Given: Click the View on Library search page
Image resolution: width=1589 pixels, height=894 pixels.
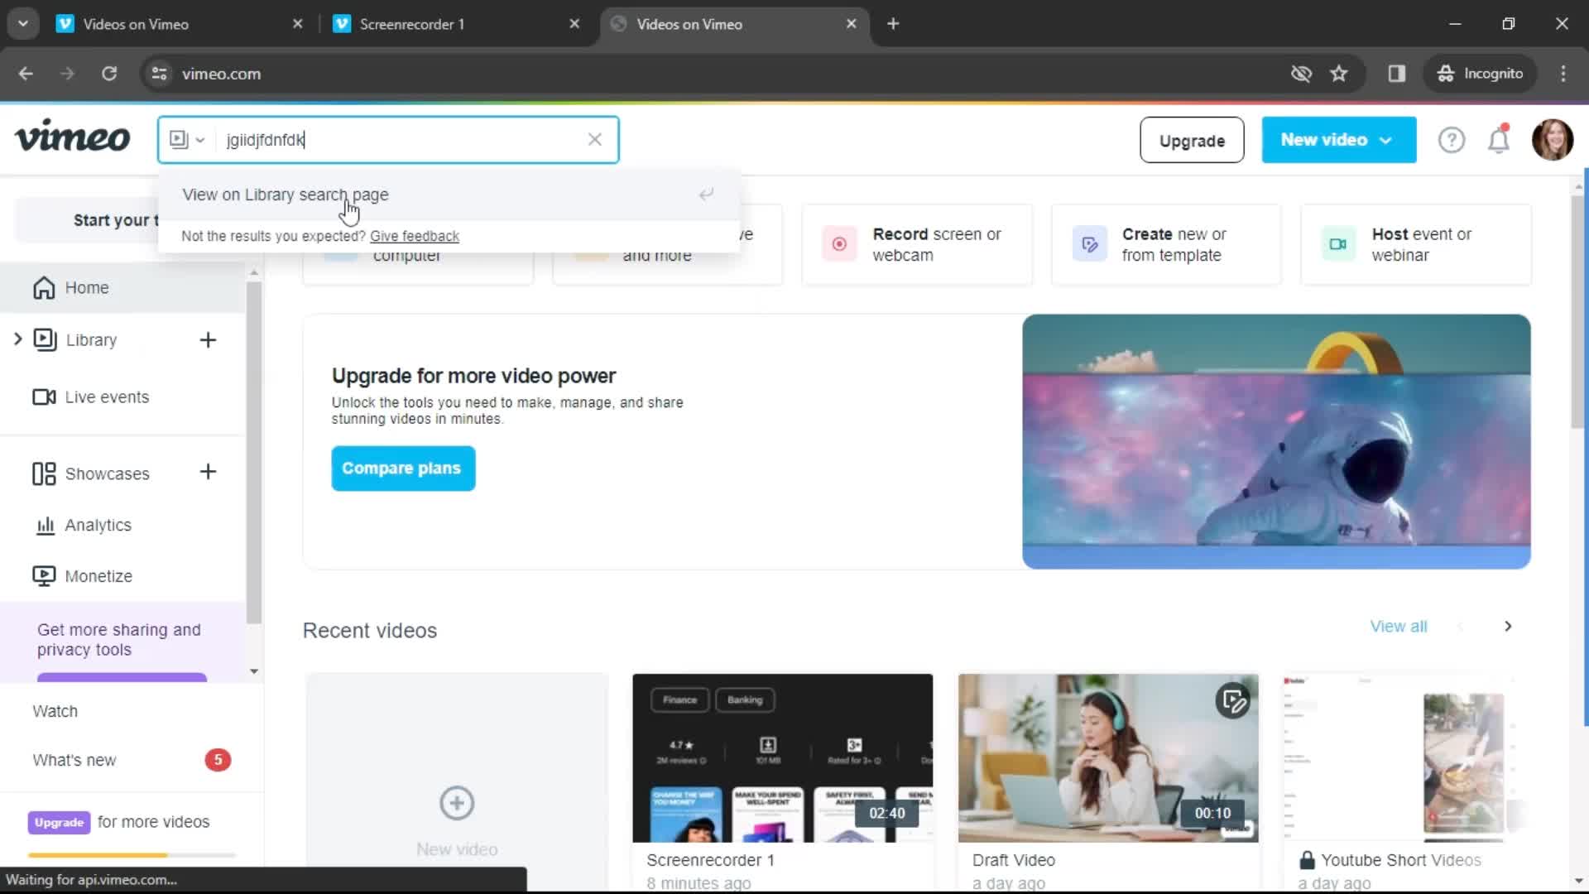Looking at the screenshot, I should (286, 195).
